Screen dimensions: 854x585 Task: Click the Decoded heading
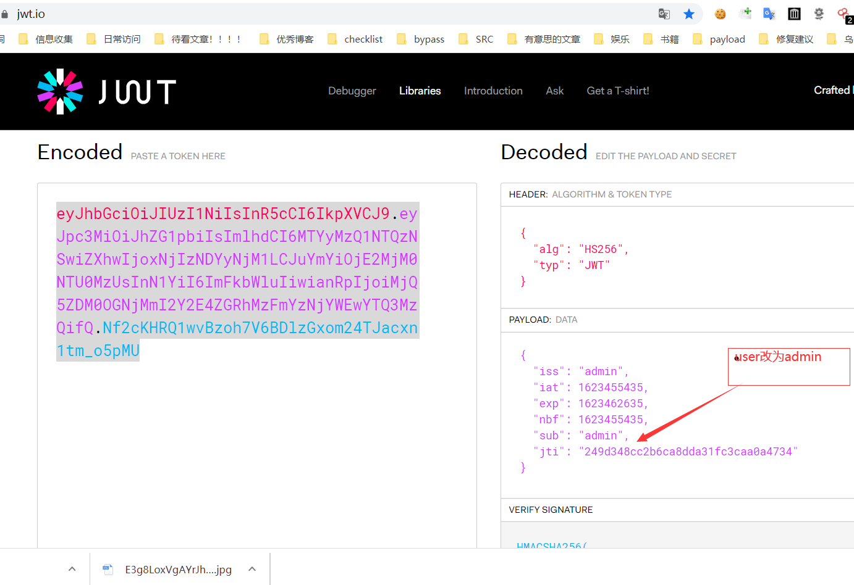pos(544,152)
